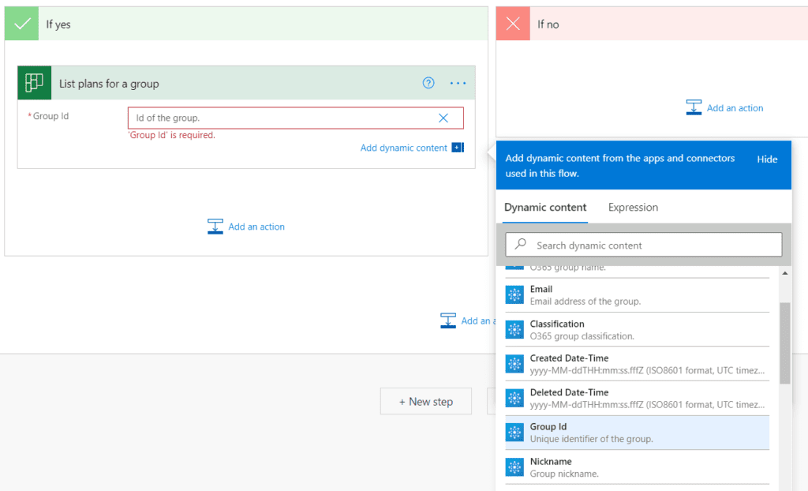Choose Group Id unique identifier item
This screenshot has width=808, height=491.
637,433
